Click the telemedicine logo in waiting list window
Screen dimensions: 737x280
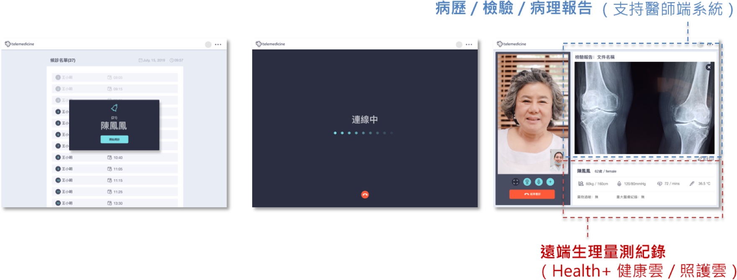(x=20, y=44)
